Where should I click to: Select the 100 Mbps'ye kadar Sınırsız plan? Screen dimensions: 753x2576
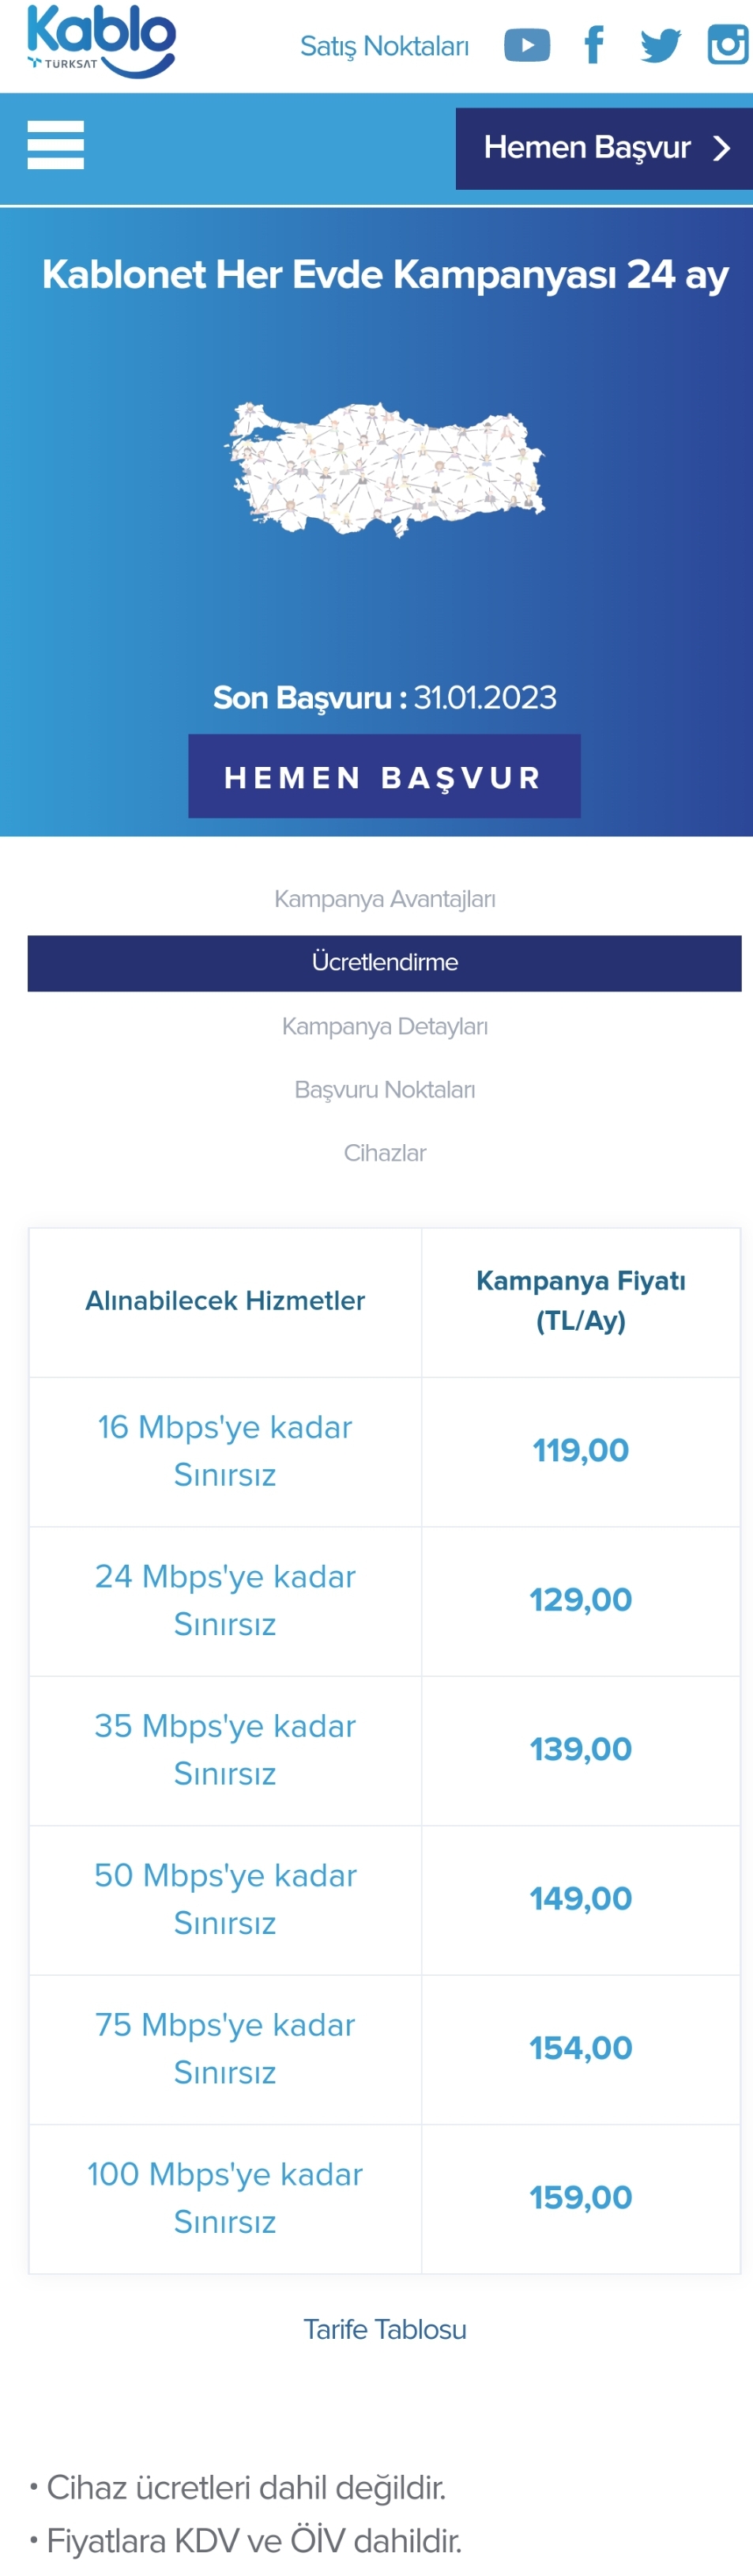pyautogui.click(x=224, y=2197)
